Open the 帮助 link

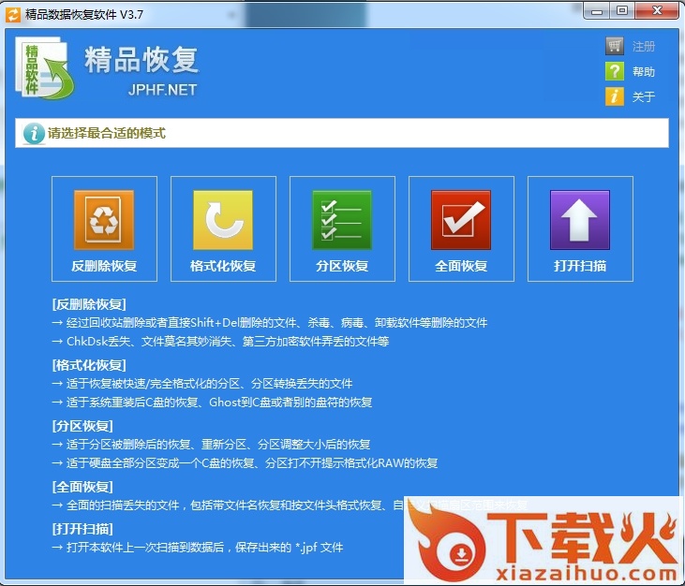(x=644, y=71)
